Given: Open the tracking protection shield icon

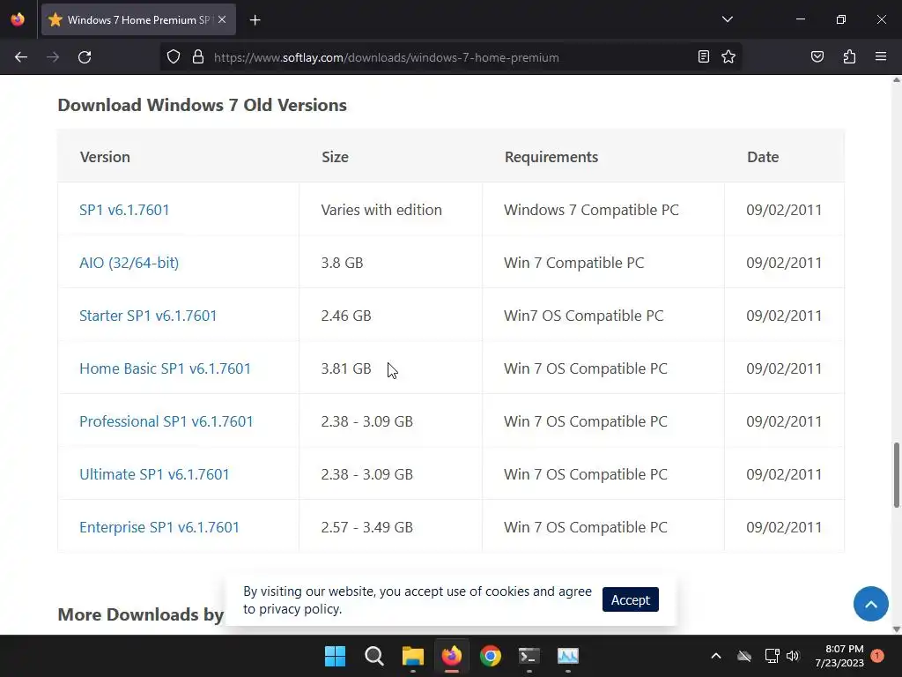Looking at the screenshot, I should [174, 57].
